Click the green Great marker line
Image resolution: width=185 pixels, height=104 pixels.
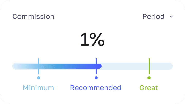pos(149,66)
